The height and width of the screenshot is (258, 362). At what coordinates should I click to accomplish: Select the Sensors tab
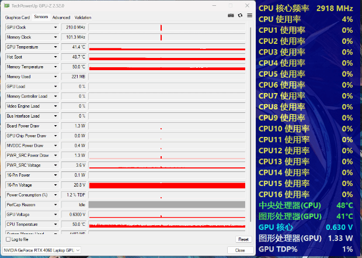[41, 17]
